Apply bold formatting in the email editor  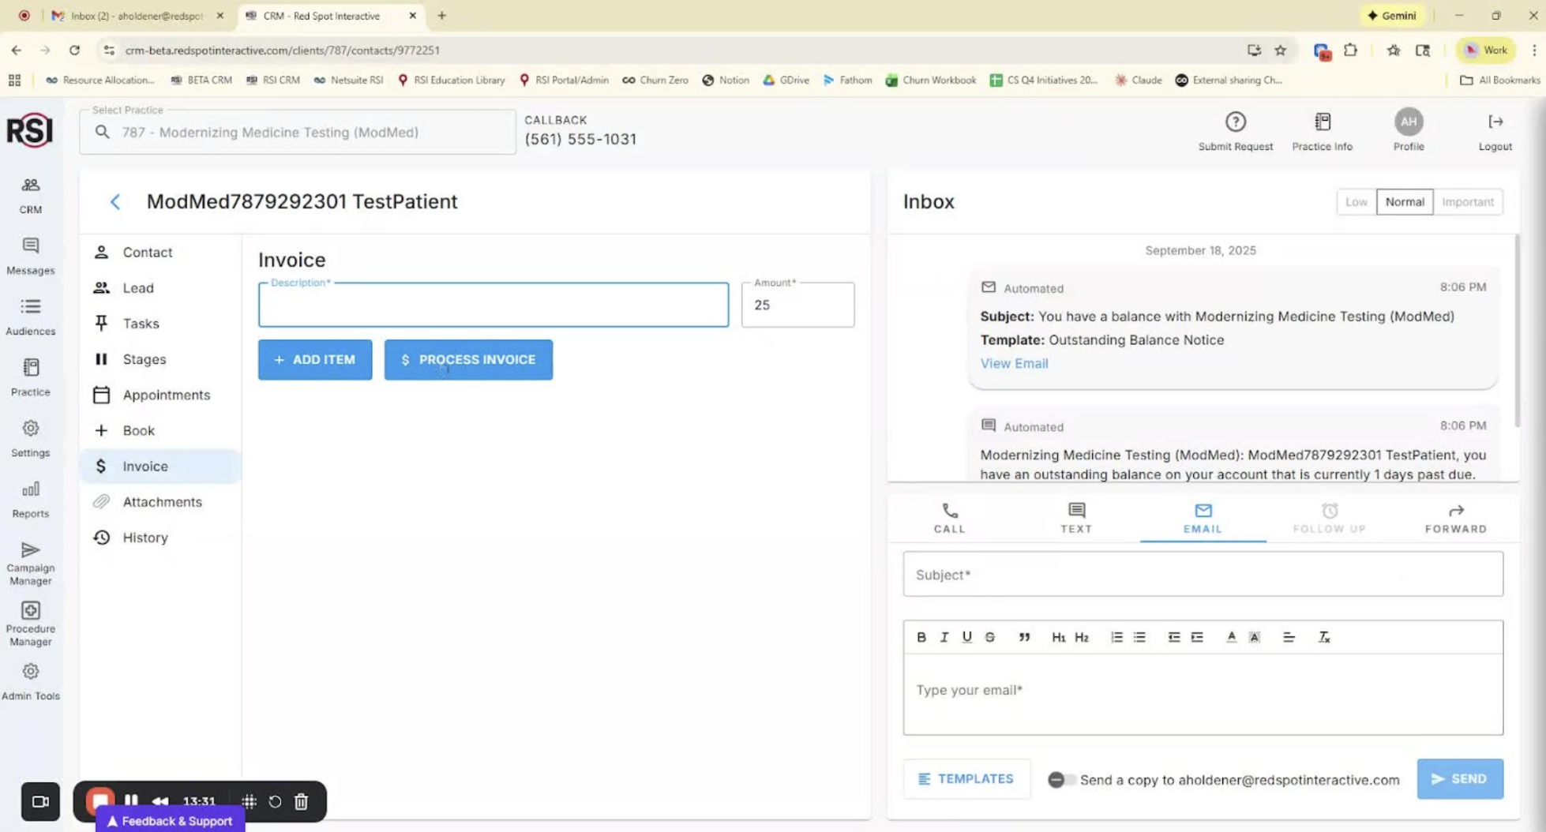pyautogui.click(x=921, y=637)
